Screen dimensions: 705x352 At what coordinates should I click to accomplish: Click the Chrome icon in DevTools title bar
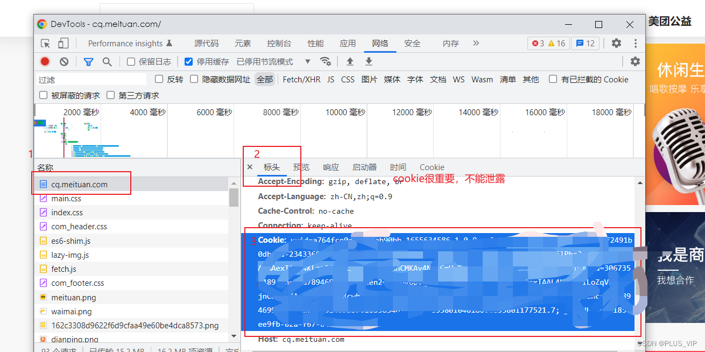42,24
